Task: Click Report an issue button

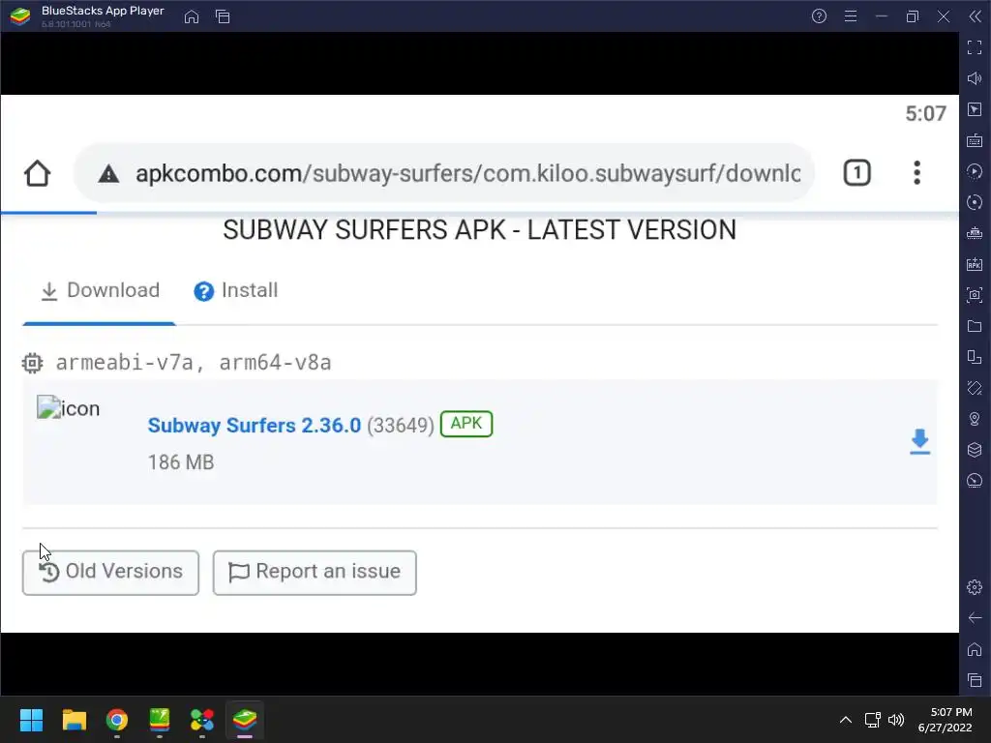Action: tap(315, 573)
